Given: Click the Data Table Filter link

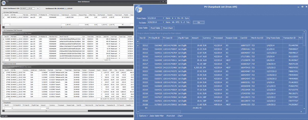Looking at the screenshot, I should point(157,116).
